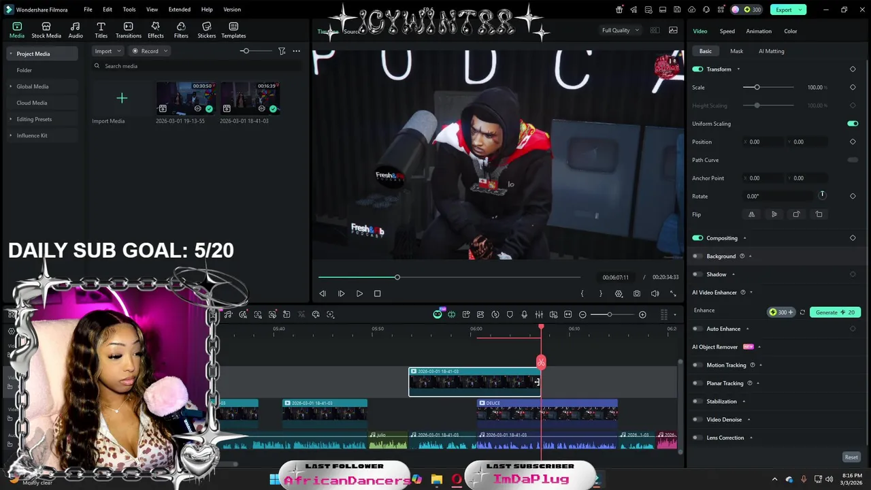Enable the Auto Enhance toggle

696,329
